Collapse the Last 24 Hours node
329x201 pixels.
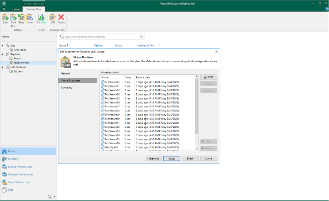point(2,67)
